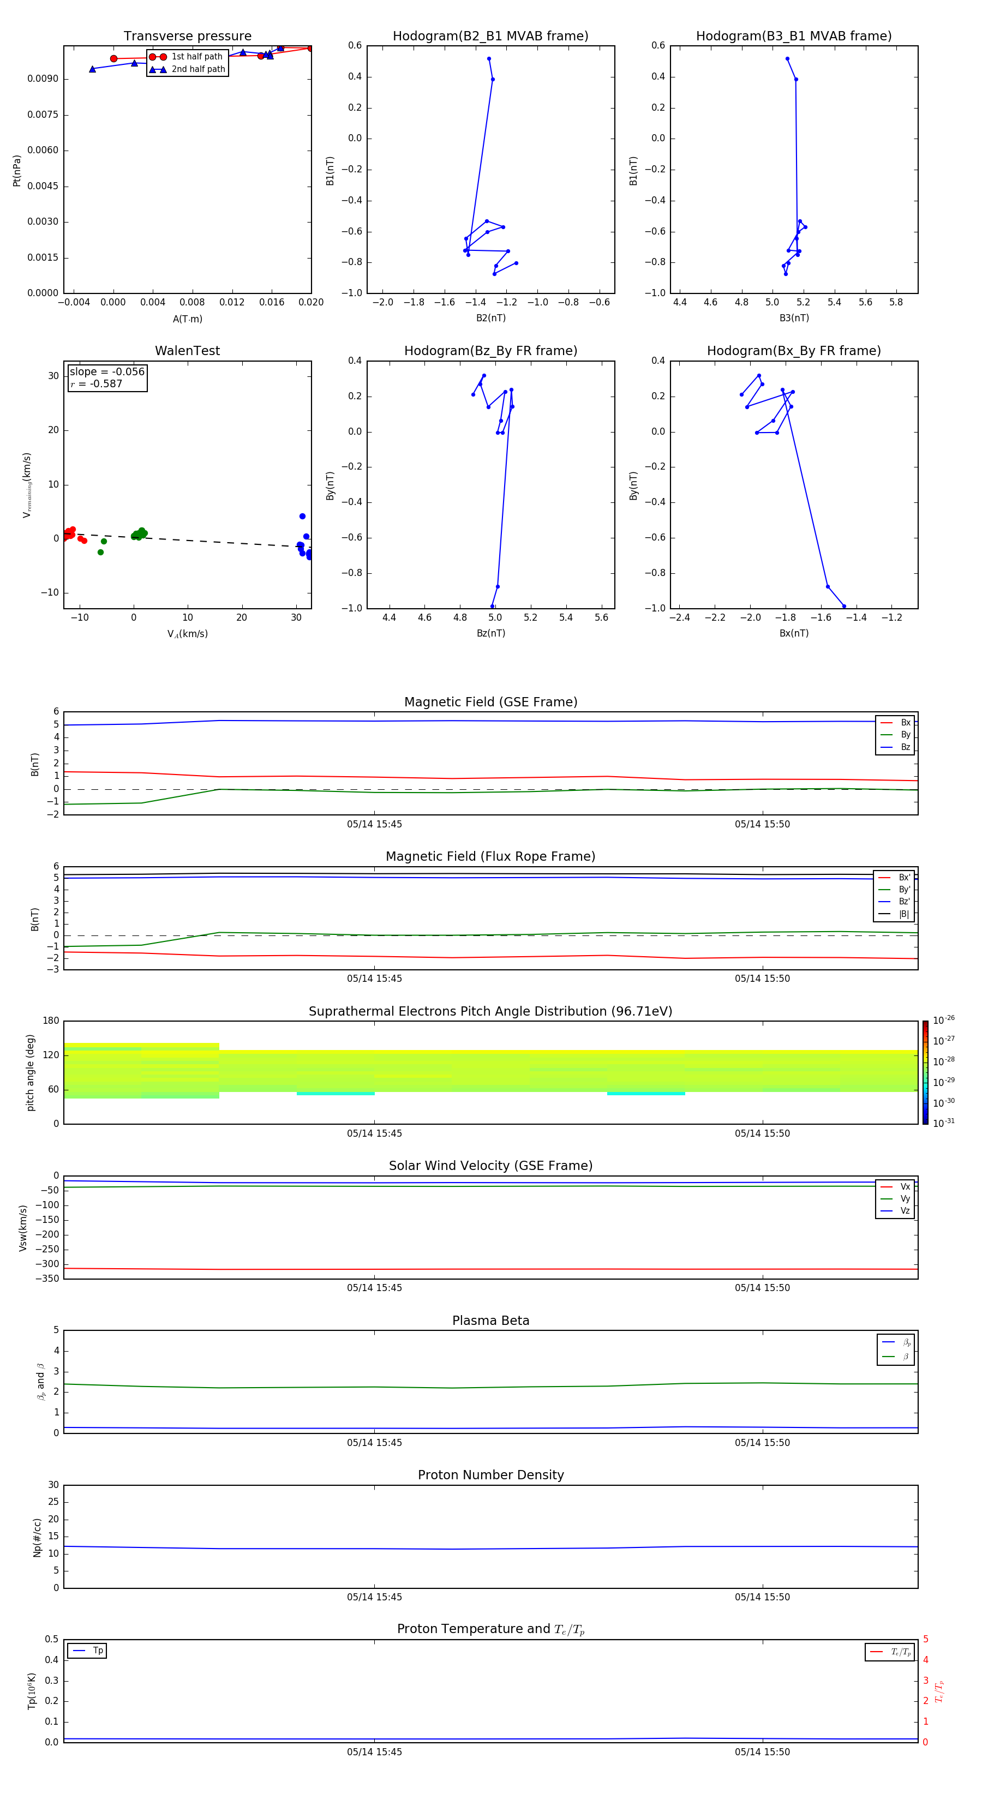The image size is (982, 1800).
Task: Select the "pitch angle (deg)" axis label
Action: click(x=30, y=1072)
